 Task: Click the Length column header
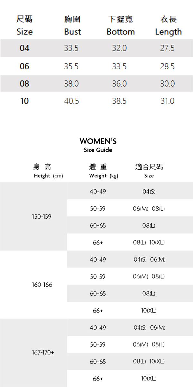pyautogui.click(x=168, y=32)
